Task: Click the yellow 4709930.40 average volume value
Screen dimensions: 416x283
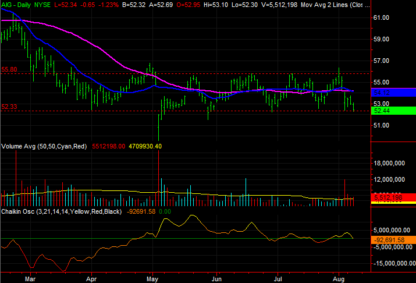Action: coord(145,146)
